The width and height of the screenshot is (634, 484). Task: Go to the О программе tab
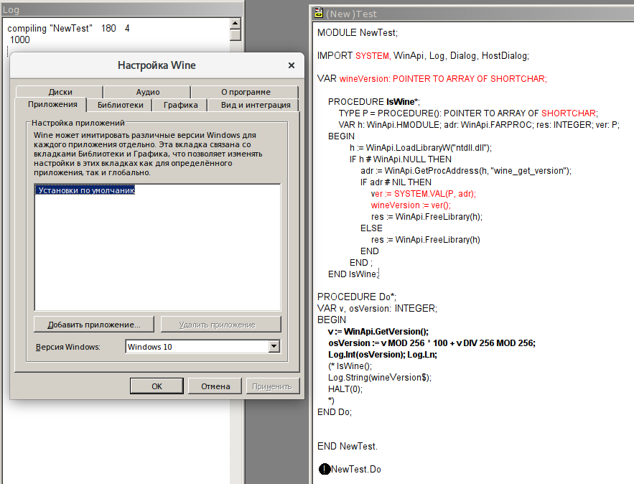point(245,92)
